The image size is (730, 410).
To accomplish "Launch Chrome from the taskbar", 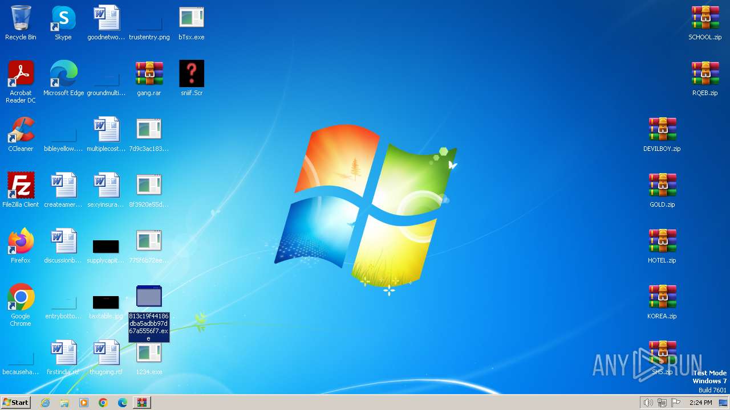I will point(103,403).
